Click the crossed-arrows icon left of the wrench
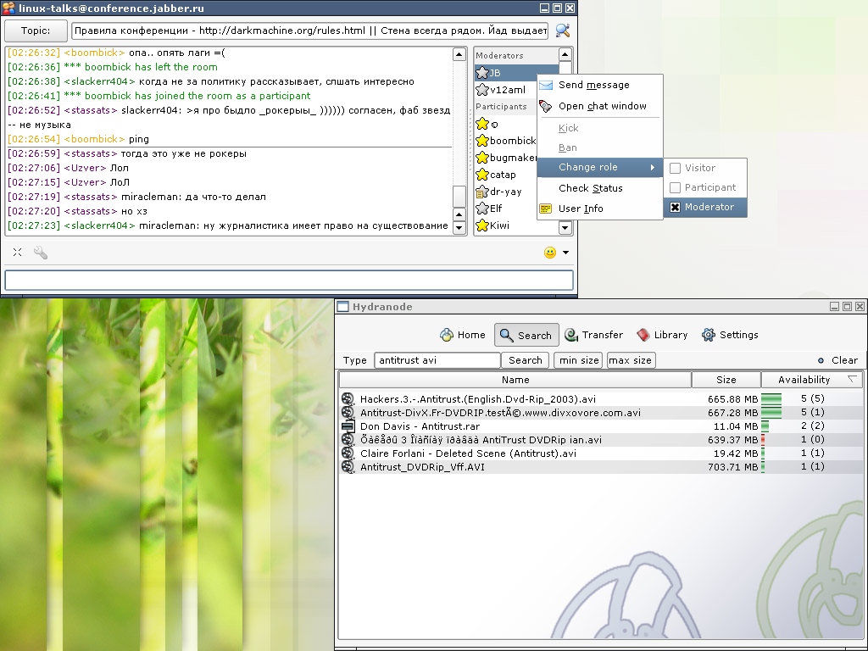 tap(18, 253)
